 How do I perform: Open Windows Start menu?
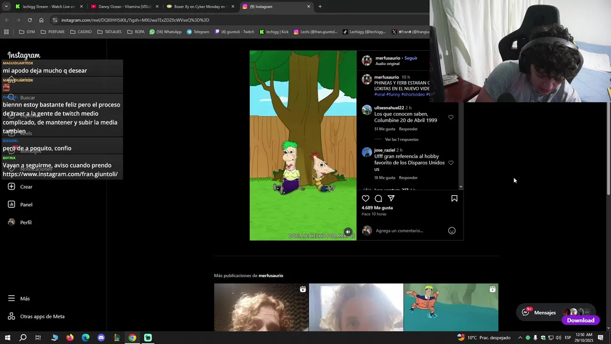click(x=7, y=338)
